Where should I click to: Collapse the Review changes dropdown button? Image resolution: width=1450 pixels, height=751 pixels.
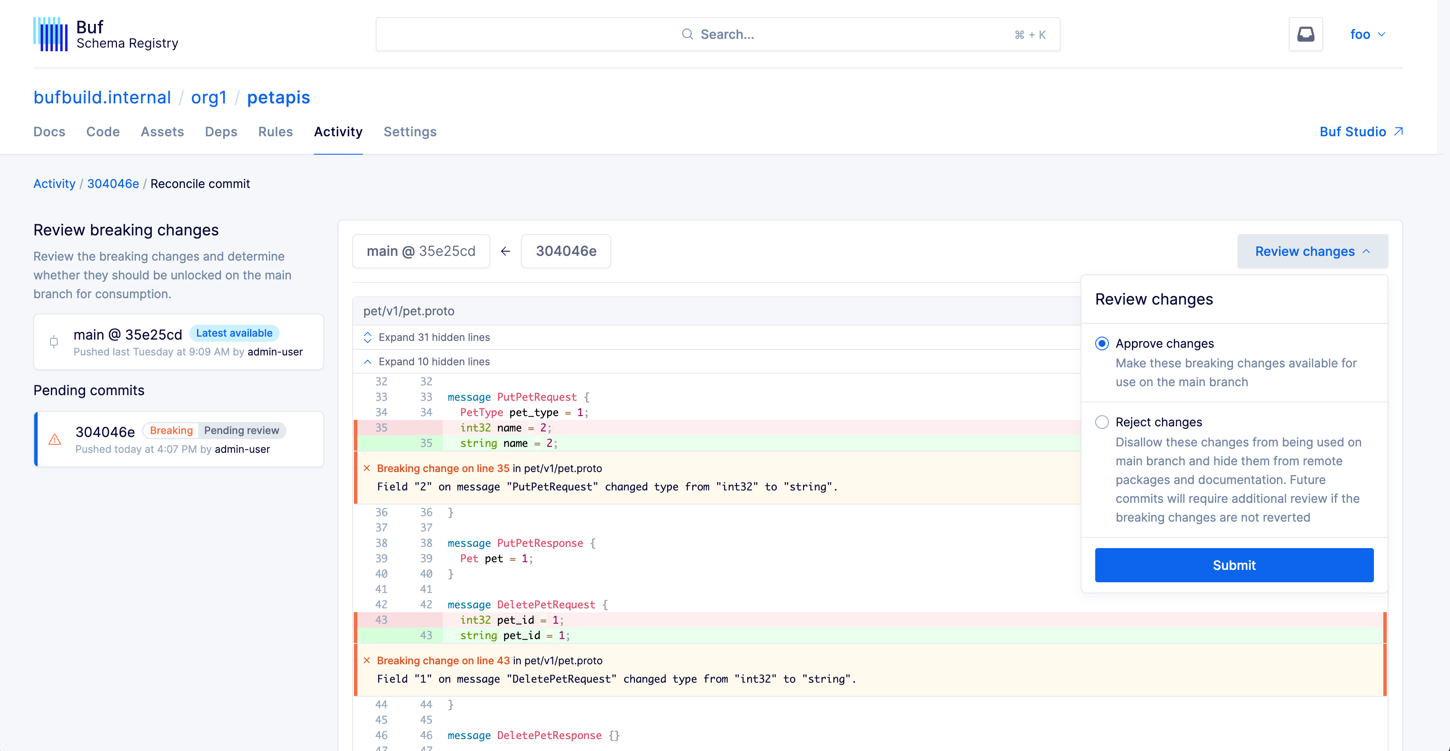pyautogui.click(x=1313, y=252)
